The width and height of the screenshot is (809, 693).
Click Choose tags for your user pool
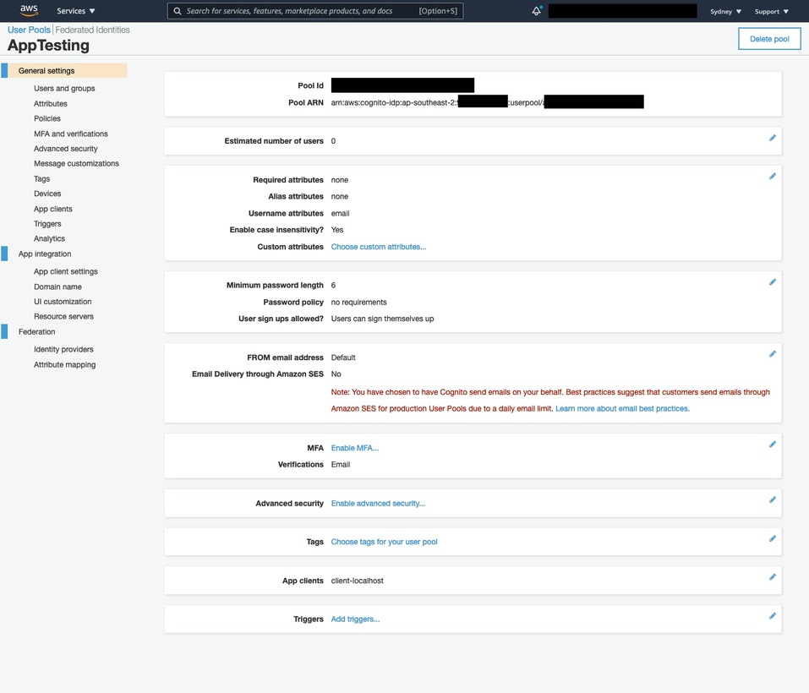coord(385,542)
